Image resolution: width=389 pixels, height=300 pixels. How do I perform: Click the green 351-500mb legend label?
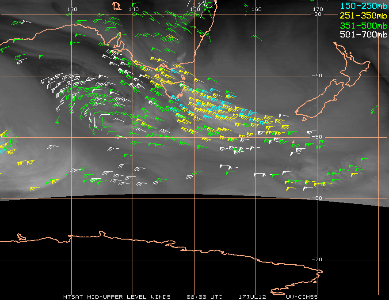point(364,26)
